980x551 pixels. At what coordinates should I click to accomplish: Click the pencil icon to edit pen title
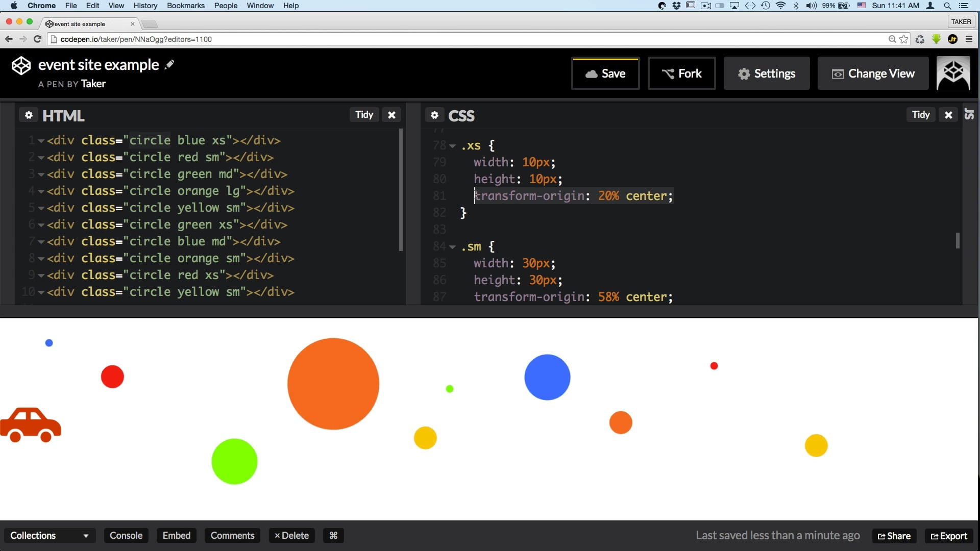(169, 65)
